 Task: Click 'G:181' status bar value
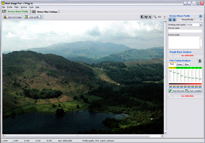[x=38, y=141]
